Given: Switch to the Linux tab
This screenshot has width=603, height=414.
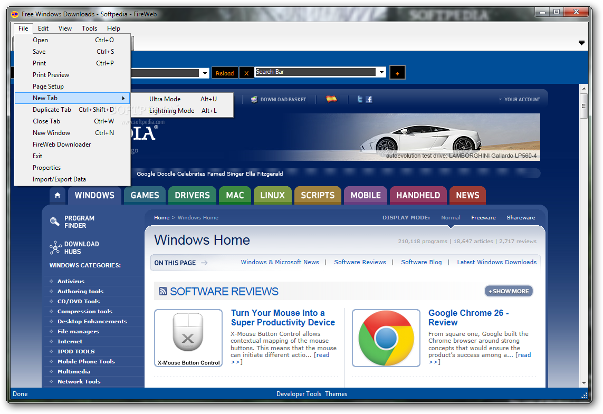Looking at the screenshot, I should click(x=272, y=195).
